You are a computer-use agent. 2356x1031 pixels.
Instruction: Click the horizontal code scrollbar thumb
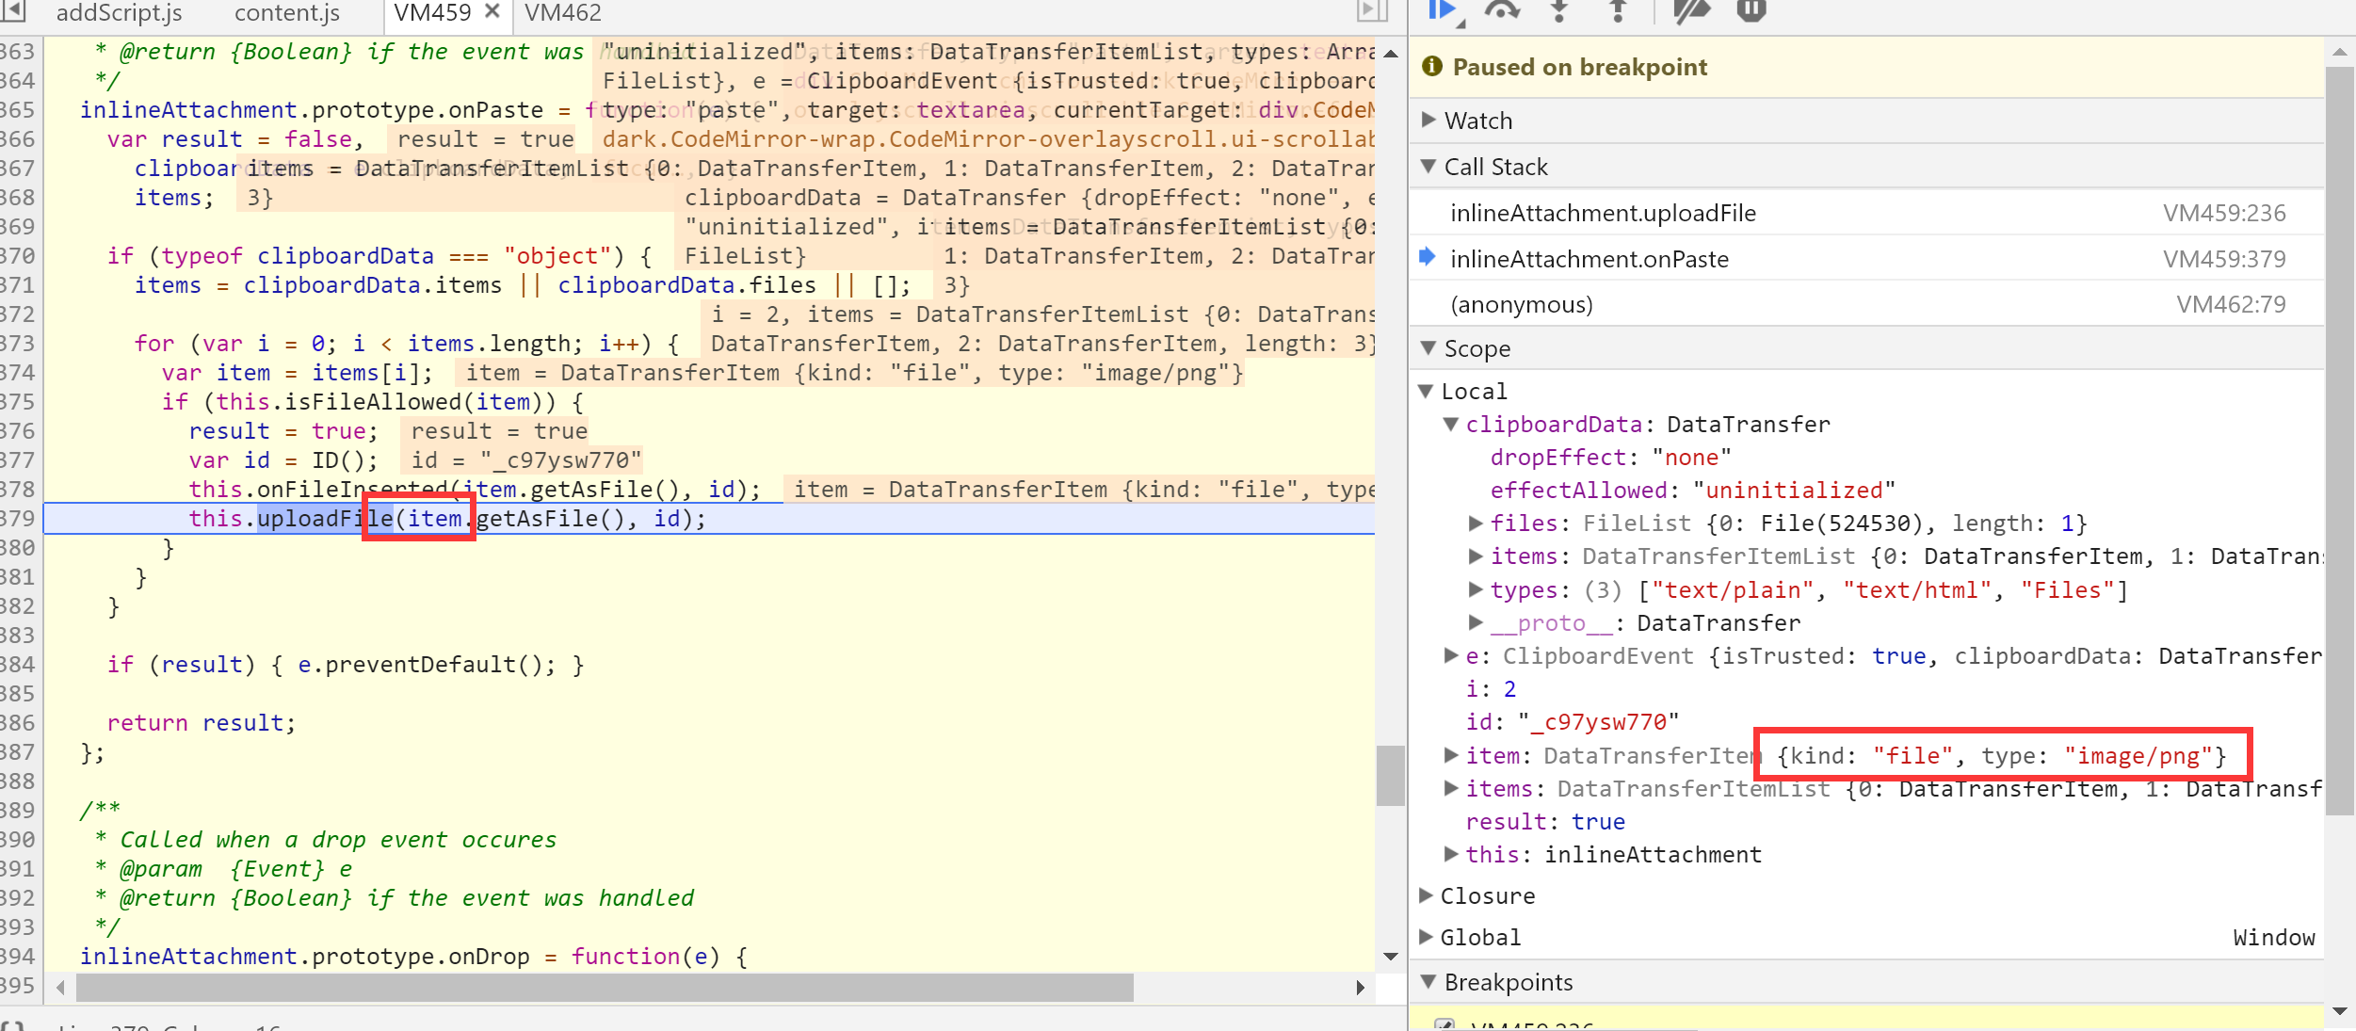(x=603, y=988)
